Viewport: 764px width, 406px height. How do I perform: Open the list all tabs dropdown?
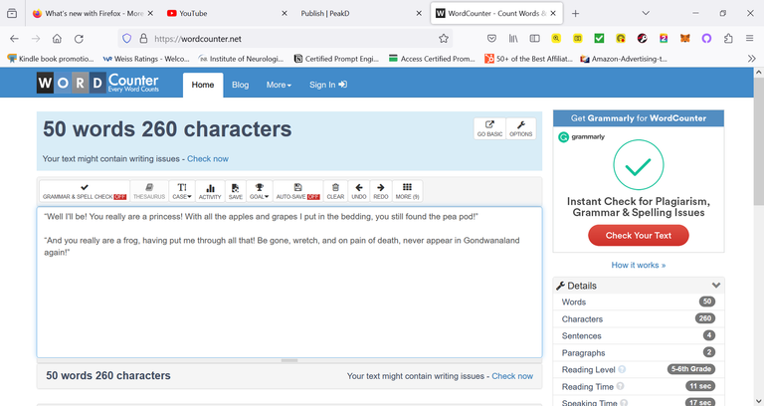(x=646, y=13)
